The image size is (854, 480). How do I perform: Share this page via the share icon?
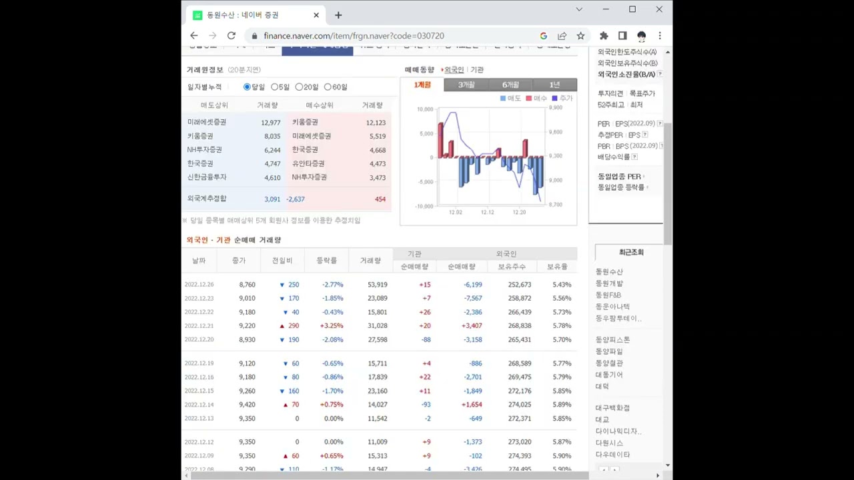[562, 36]
